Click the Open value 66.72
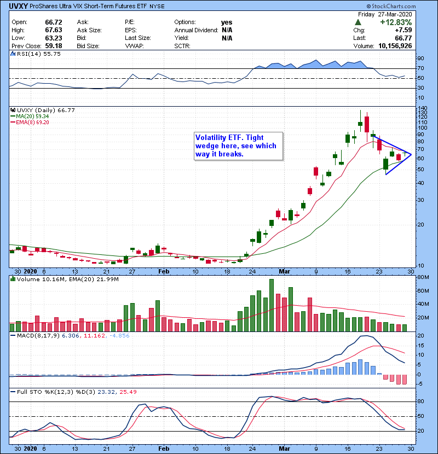The height and width of the screenshot is (454, 438). (54, 22)
